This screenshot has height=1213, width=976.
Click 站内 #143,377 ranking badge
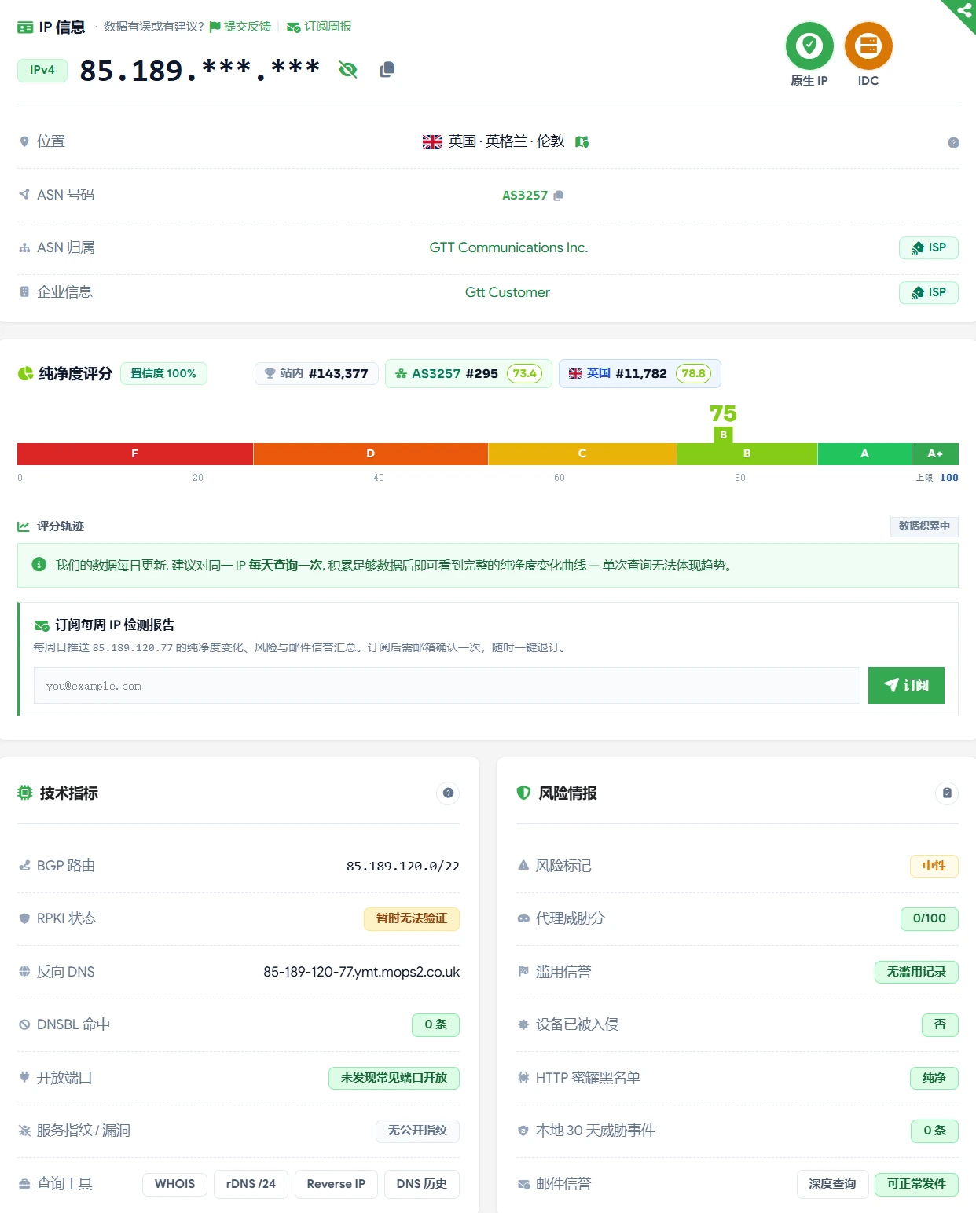pos(317,374)
